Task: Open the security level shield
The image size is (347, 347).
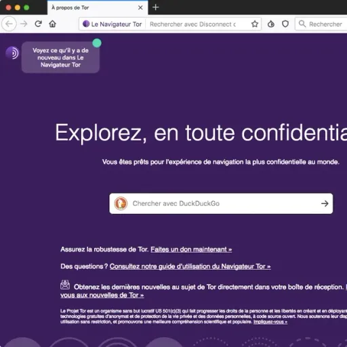Action: 285,24
